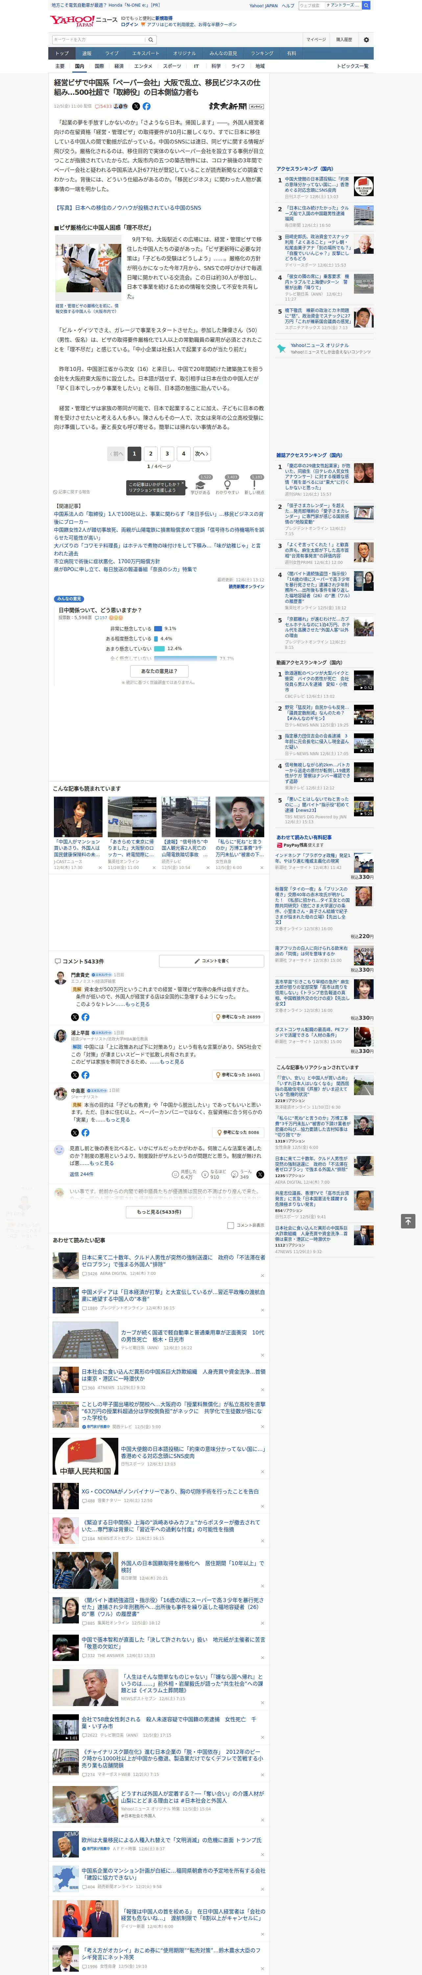This screenshot has width=422, height=1975.
Task: Click the keyword search magnifier icon
Action: pos(151,39)
